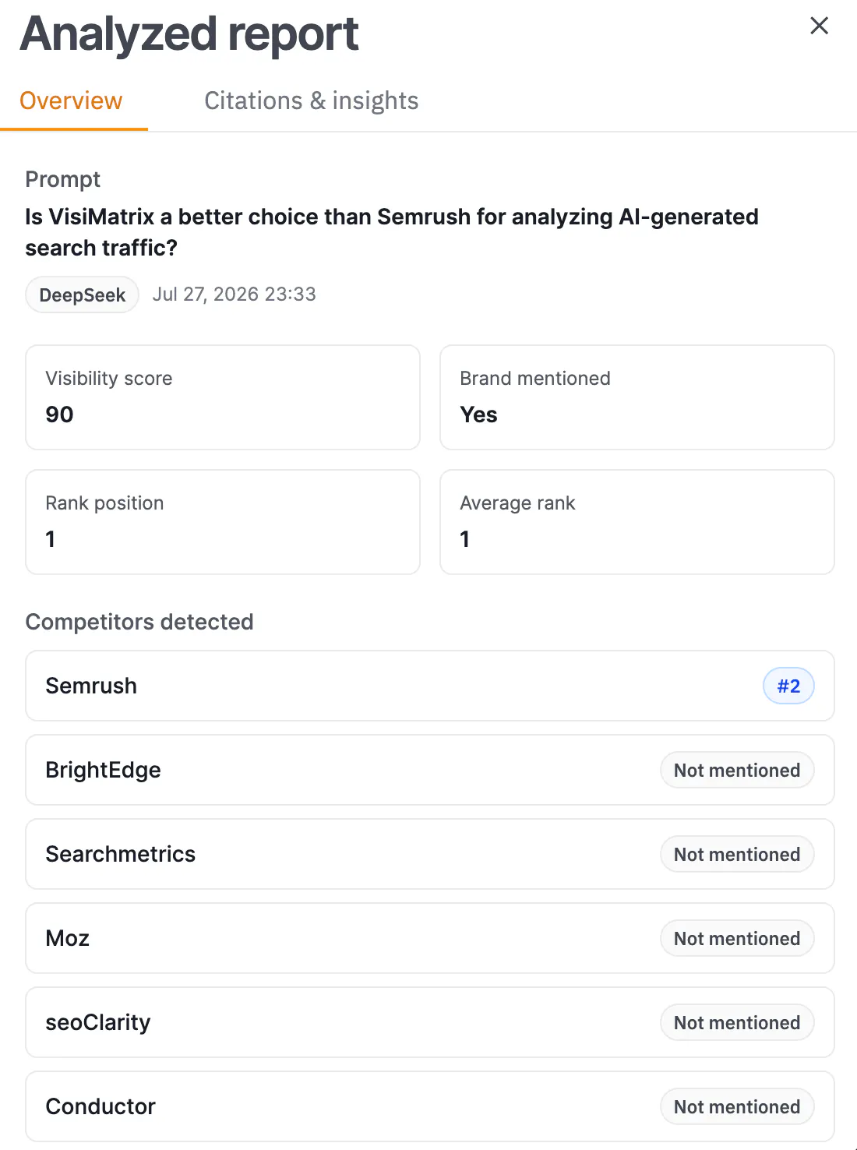The image size is (857, 1150).
Task: Select the Overview tab
Action: [x=71, y=101]
